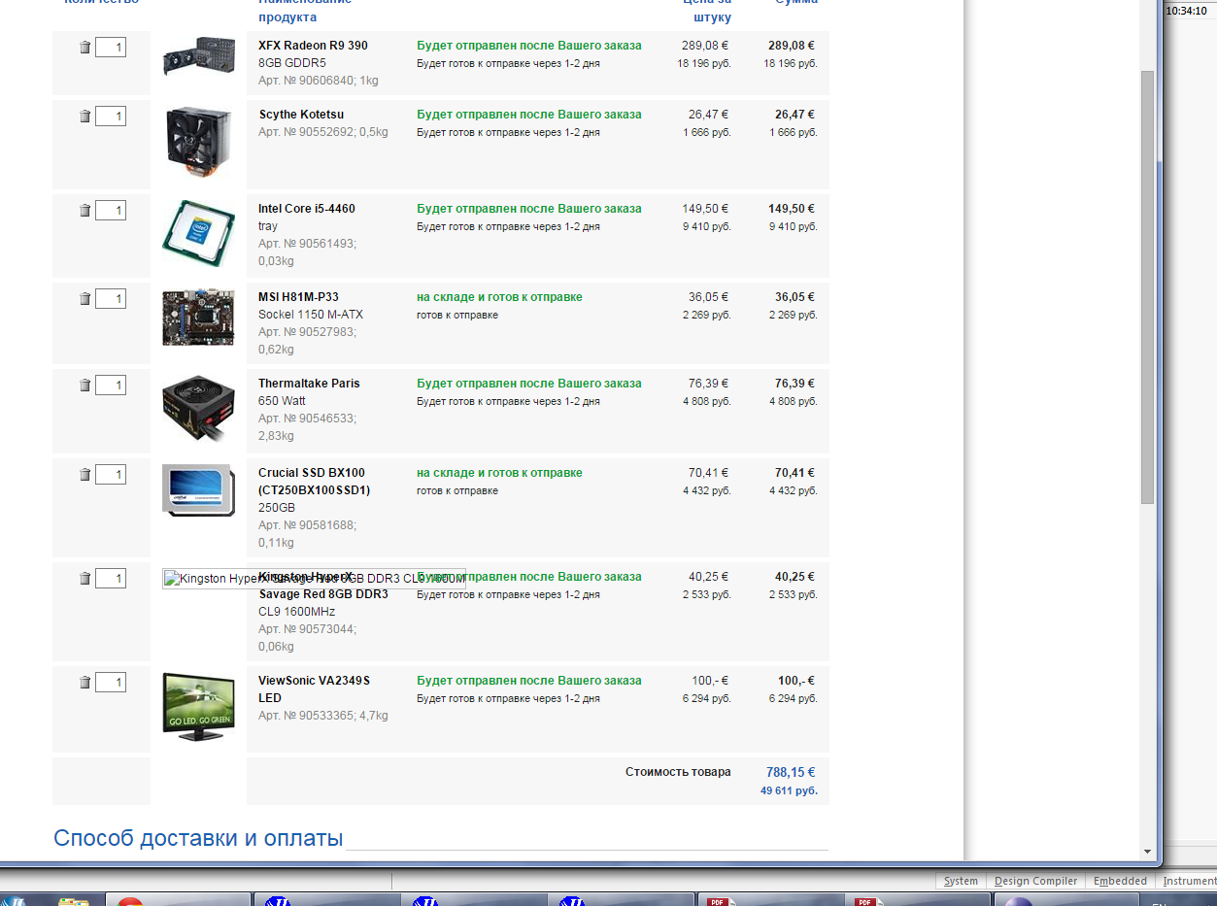Click Scythe Kotetsu price 1 666 руб. sum
The height and width of the screenshot is (906, 1217).
[794, 132]
